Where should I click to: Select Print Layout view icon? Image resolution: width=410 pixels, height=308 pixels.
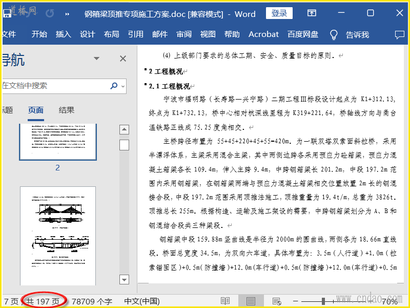click(x=251, y=301)
